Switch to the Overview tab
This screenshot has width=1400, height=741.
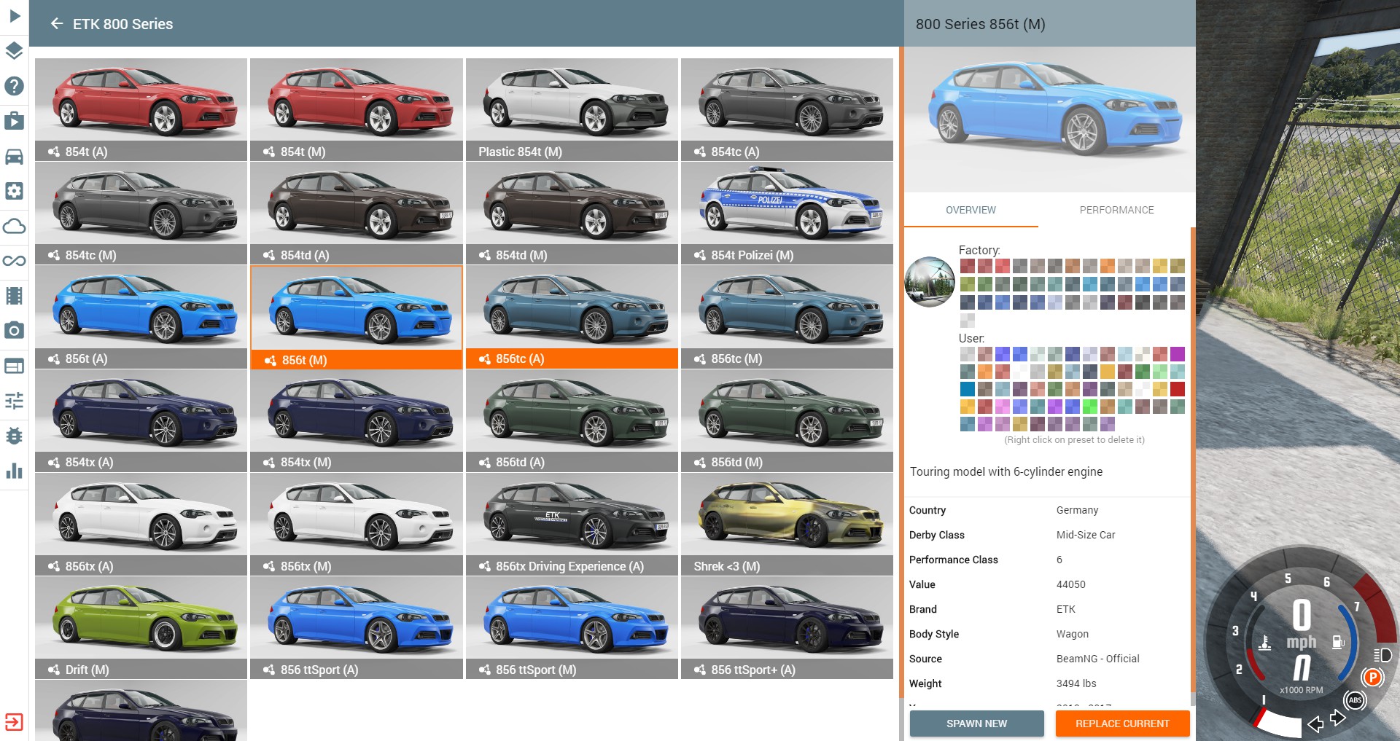click(x=971, y=210)
